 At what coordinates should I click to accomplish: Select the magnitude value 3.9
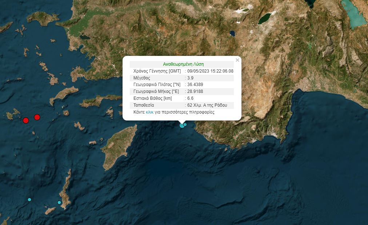[x=190, y=78]
